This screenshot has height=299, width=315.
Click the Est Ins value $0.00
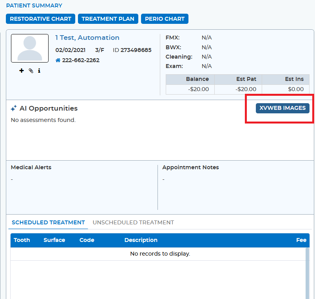(296, 89)
